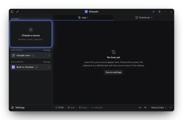Click the Yomitan dictionary icon
The height and width of the screenshot is (120, 183).
tap(13, 67)
